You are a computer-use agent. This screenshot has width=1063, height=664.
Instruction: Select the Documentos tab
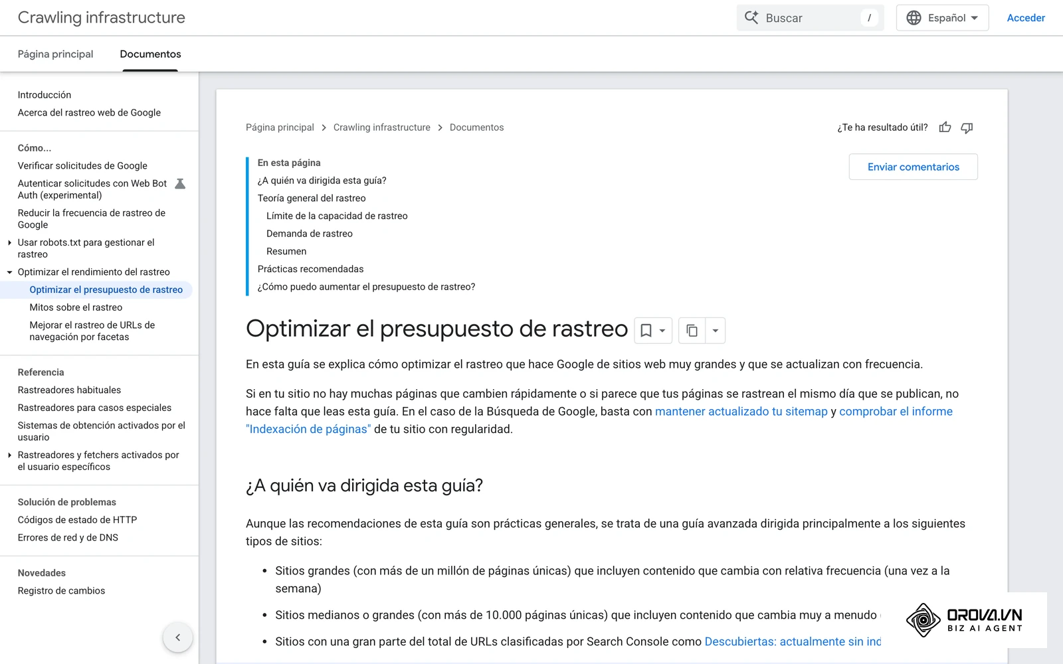(150, 54)
